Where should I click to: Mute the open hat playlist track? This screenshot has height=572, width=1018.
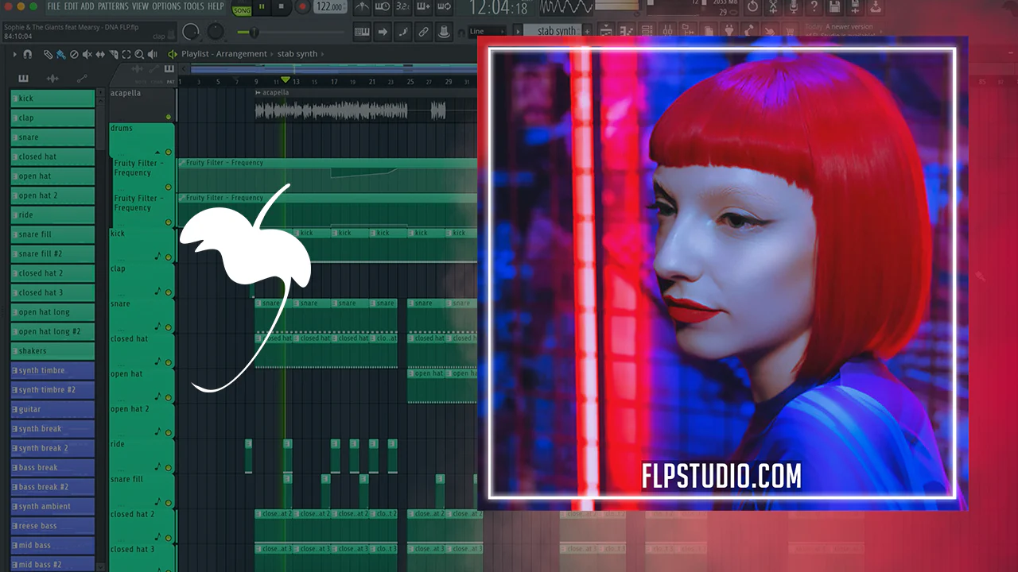(169, 397)
